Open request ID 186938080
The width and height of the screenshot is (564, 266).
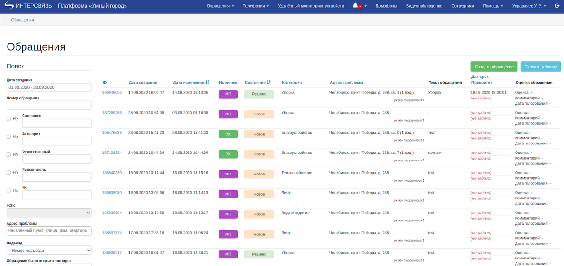click(x=112, y=193)
